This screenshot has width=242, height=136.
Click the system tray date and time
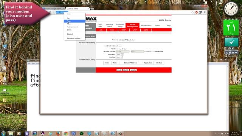pos(235,133)
